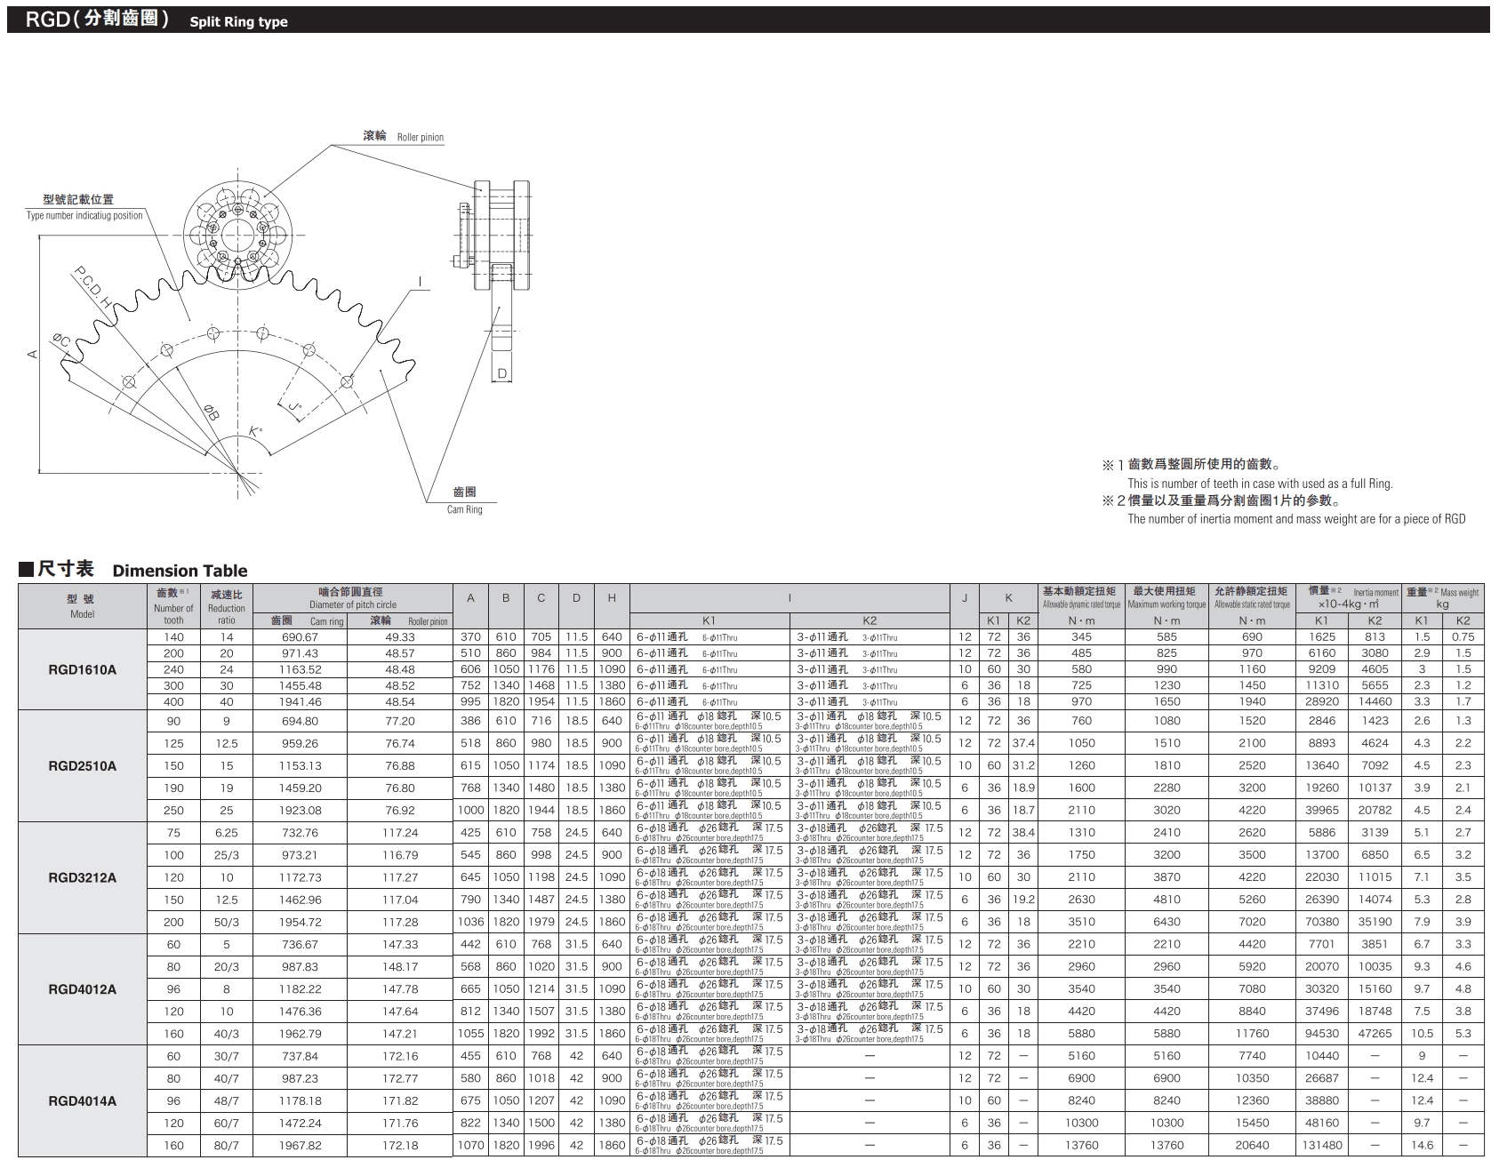Click the reduction ratio '50/3'

pyautogui.click(x=227, y=923)
